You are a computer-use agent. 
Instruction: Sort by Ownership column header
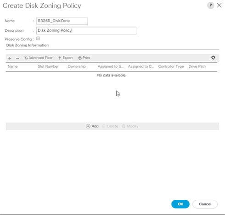click(x=77, y=66)
